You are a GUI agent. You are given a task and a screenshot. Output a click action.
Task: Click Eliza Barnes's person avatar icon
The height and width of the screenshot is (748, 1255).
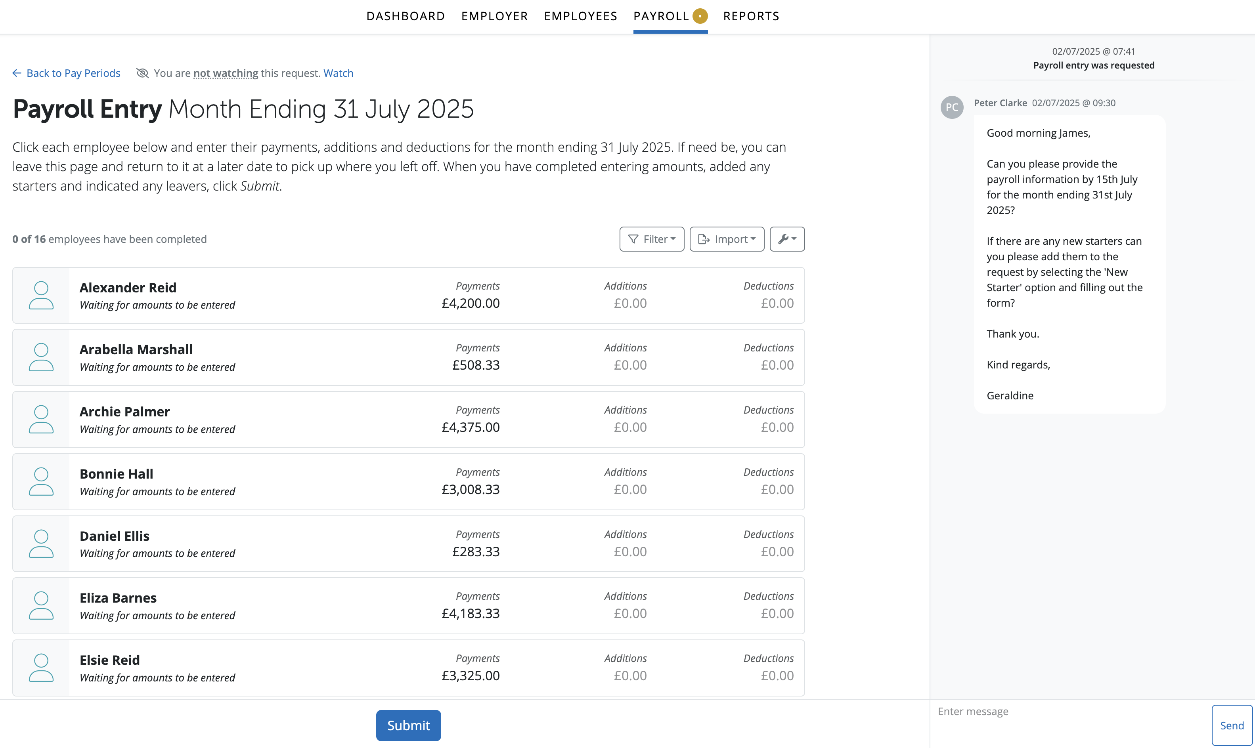point(41,606)
